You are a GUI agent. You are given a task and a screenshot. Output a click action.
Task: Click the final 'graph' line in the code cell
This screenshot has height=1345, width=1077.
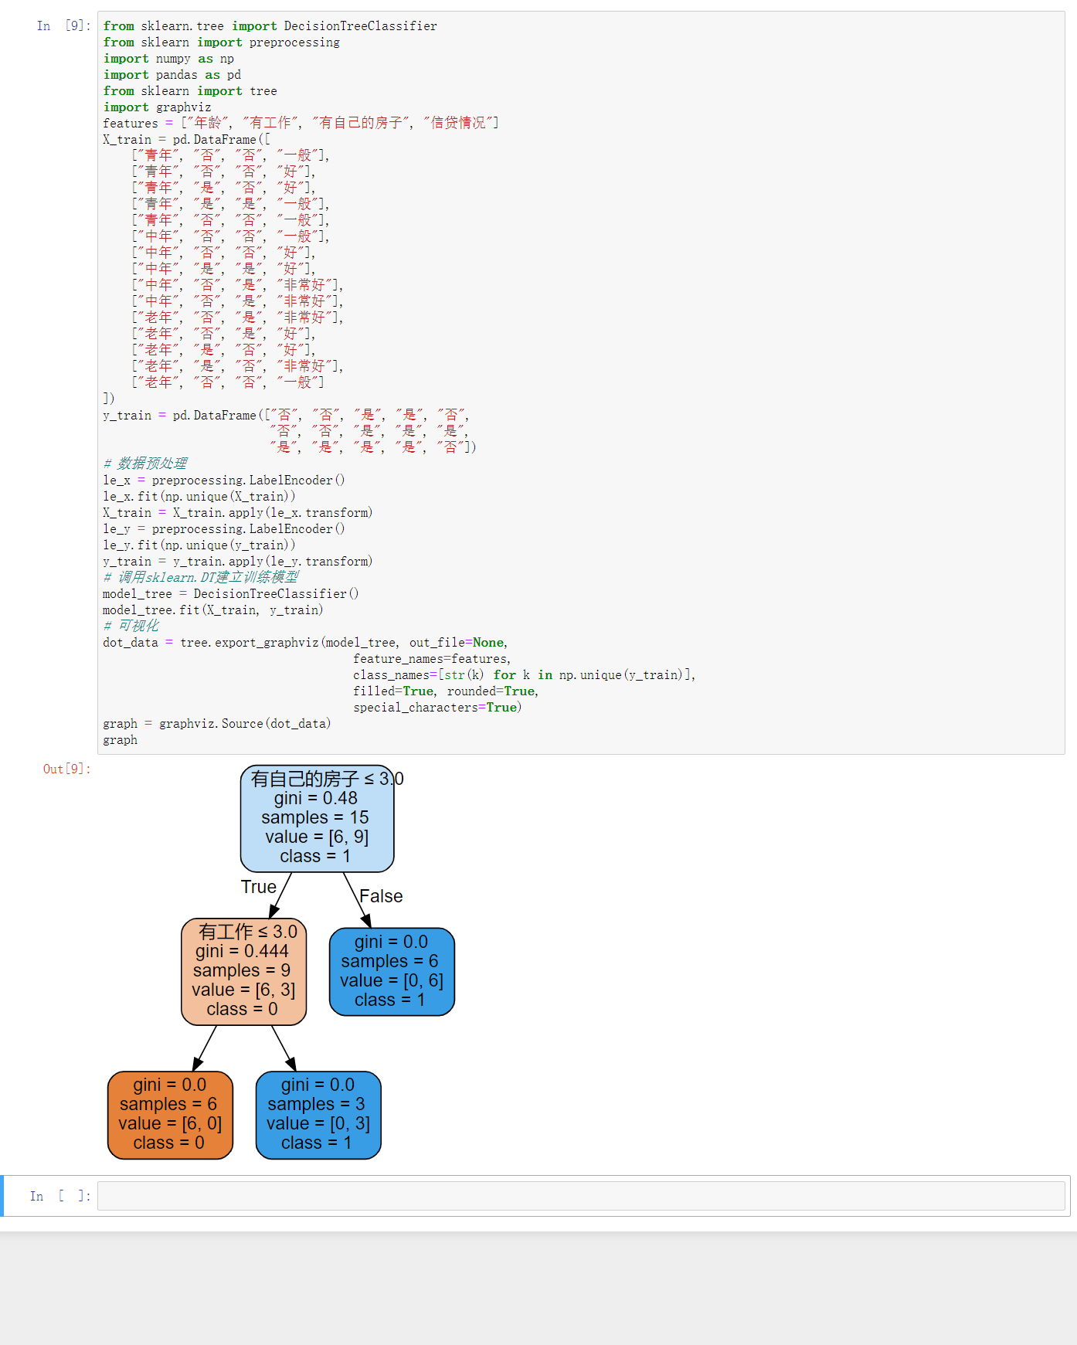(x=121, y=739)
